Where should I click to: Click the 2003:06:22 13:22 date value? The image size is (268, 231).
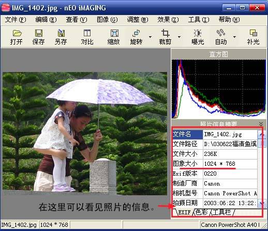point(230,203)
